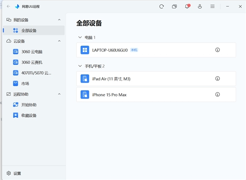This screenshot has width=246, height=180.
Task: Open the user account icon
Action: click(200, 6)
